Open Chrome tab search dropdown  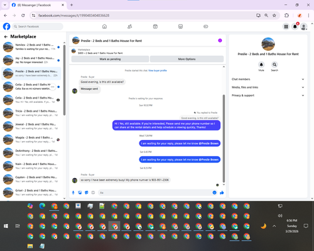5,5
